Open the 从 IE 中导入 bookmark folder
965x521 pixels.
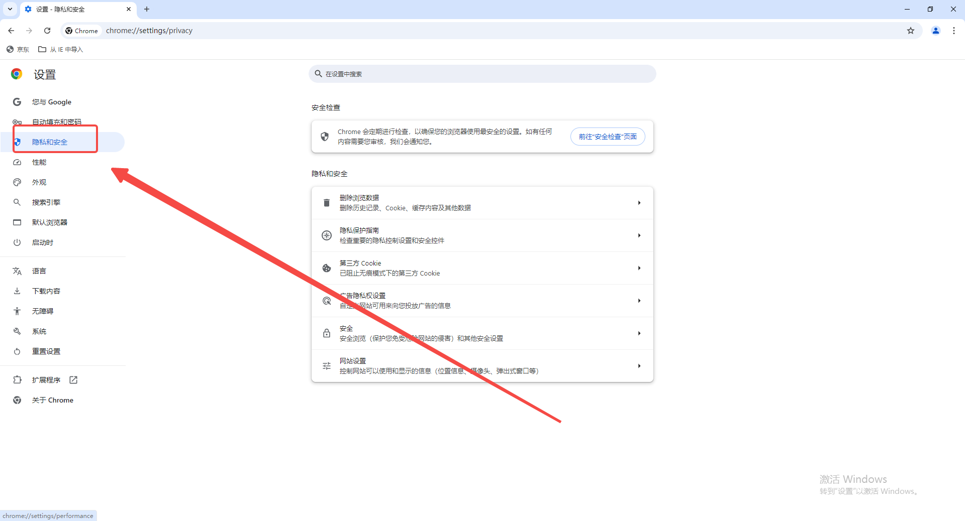pyautogui.click(x=61, y=49)
